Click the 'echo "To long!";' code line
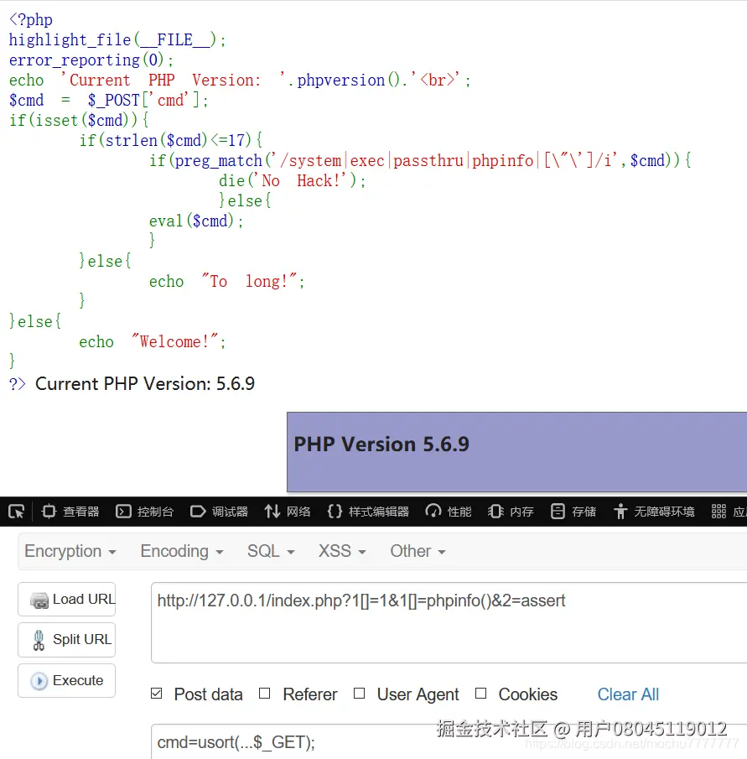Screen dimensions: 747x759 tap(227, 282)
